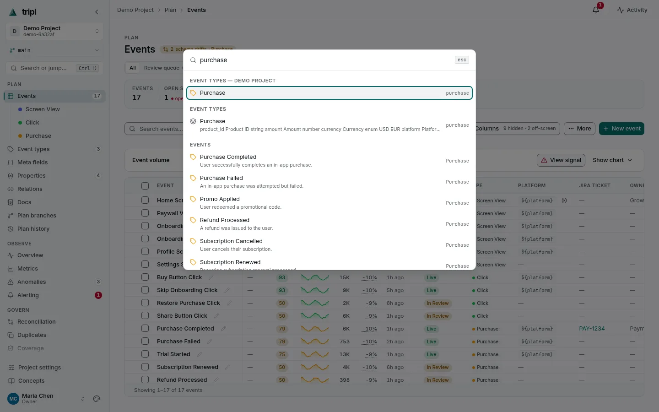This screenshot has height=412, width=659.
Task: Open Relations page
Action: point(54,189)
